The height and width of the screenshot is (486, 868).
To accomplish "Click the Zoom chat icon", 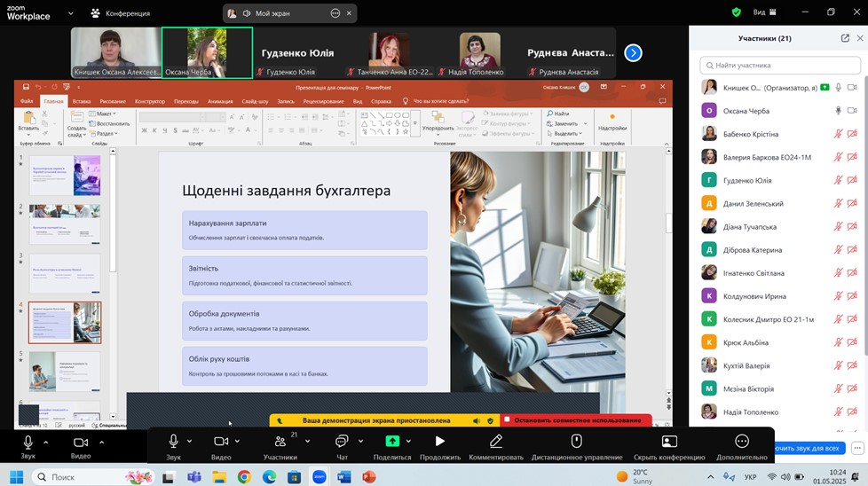I will (x=342, y=442).
